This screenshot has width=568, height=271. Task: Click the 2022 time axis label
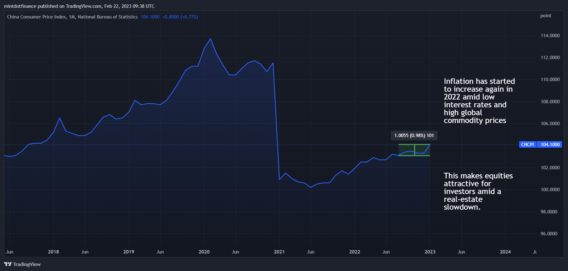[355, 252]
